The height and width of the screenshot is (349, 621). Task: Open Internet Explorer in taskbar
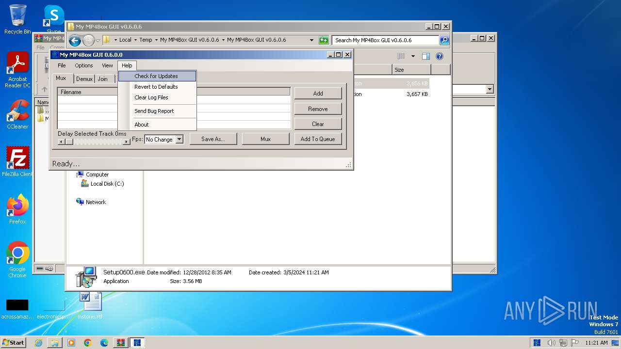coord(38,343)
